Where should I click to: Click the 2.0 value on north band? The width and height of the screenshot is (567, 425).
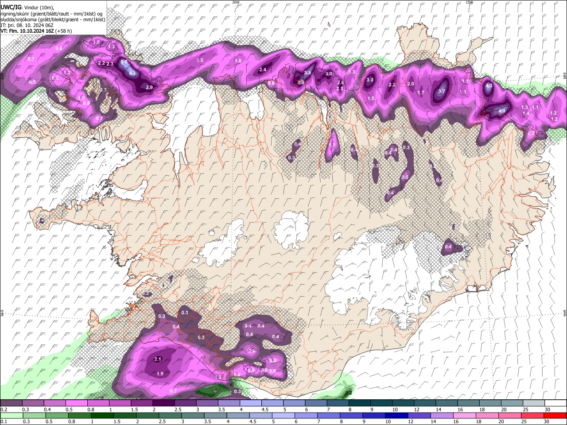pyautogui.click(x=411, y=84)
